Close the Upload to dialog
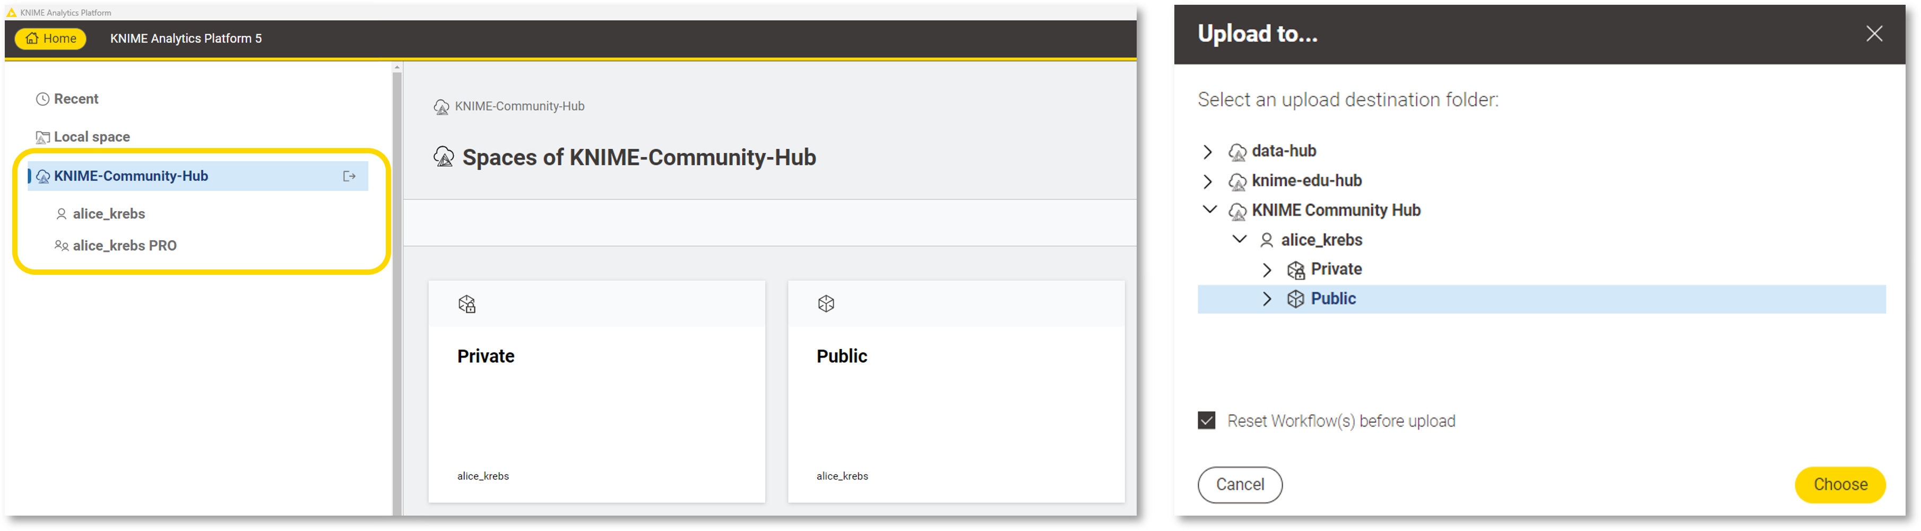Screen dimensions: 1921x531 1874,33
